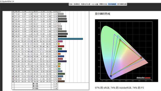The image size is (161, 91).
Task: Click the green primary marker on gamut chart
Action: pos(120,40)
